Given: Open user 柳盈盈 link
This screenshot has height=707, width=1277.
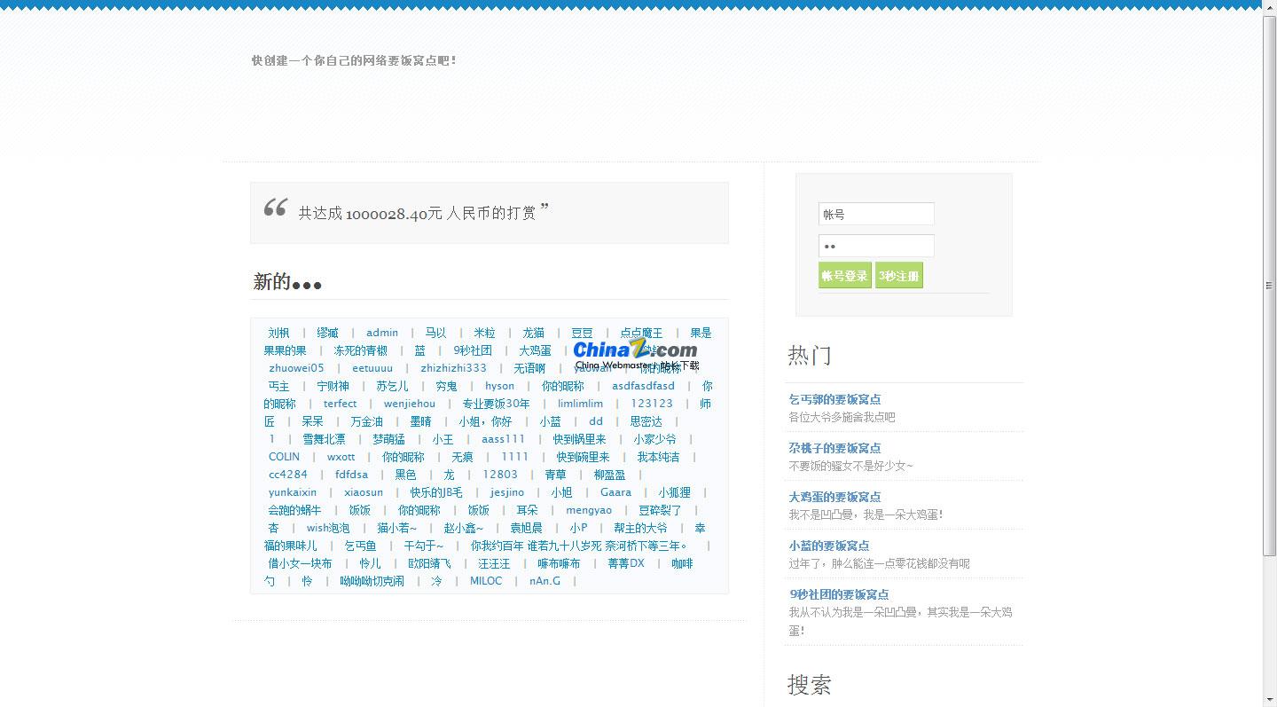Looking at the screenshot, I should [609, 475].
